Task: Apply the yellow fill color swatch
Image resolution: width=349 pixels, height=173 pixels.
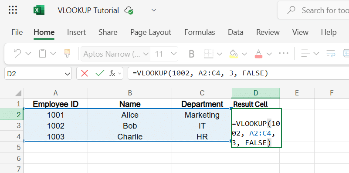Action: pos(234,54)
